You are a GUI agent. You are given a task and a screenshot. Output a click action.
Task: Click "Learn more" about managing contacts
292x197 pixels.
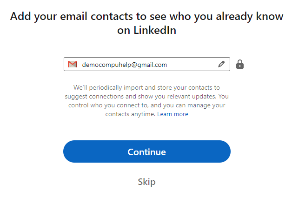point(173,114)
